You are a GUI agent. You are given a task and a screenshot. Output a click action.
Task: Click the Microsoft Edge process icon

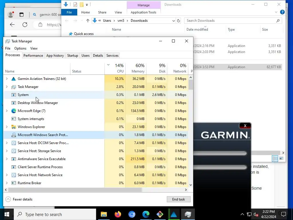14,111
